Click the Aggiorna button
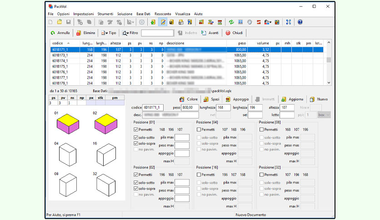380x220 pixels. (292, 100)
